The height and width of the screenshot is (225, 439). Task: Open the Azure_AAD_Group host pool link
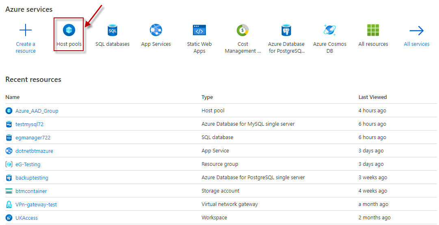tap(37, 111)
